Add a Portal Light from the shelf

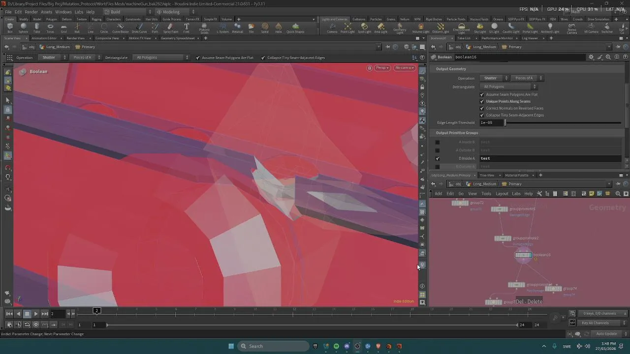[x=530, y=28]
